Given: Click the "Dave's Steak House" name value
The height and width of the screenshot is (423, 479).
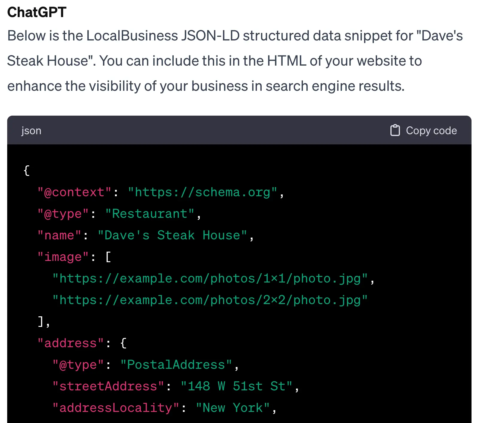Looking at the screenshot, I should point(172,235).
